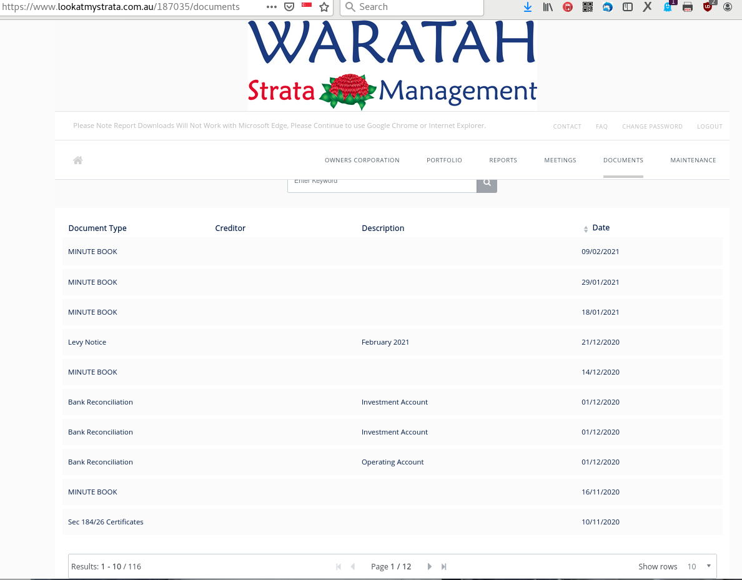This screenshot has width=742, height=580.
Task: Click the Contact link
Action: (567, 126)
